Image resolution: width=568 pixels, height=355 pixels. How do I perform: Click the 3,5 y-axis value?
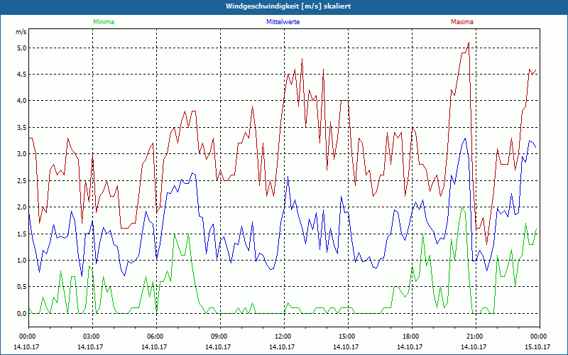pos(22,128)
